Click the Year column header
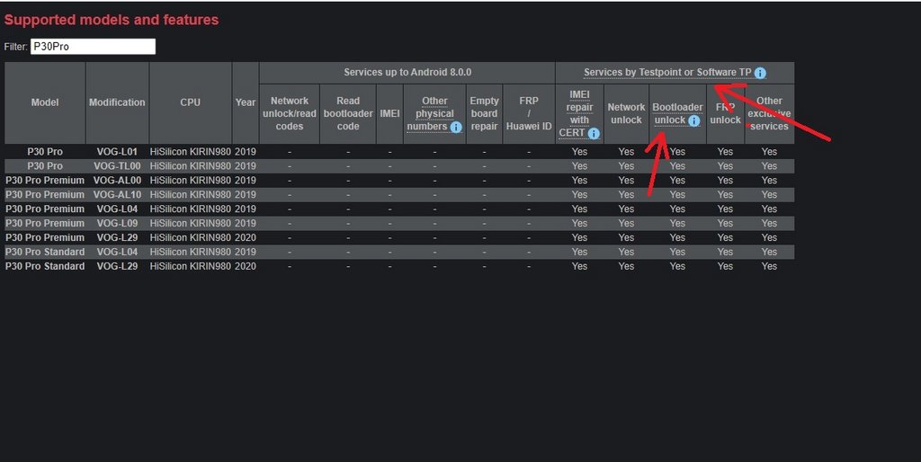 click(x=246, y=102)
